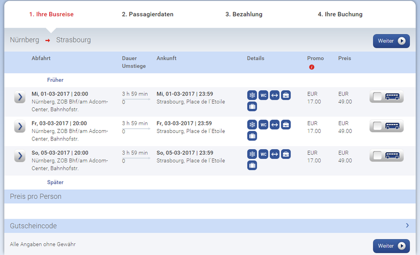Click the snowflake icon for So, 05-03-2017 trip
This screenshot has height=255, width=420.
[252, 154]
